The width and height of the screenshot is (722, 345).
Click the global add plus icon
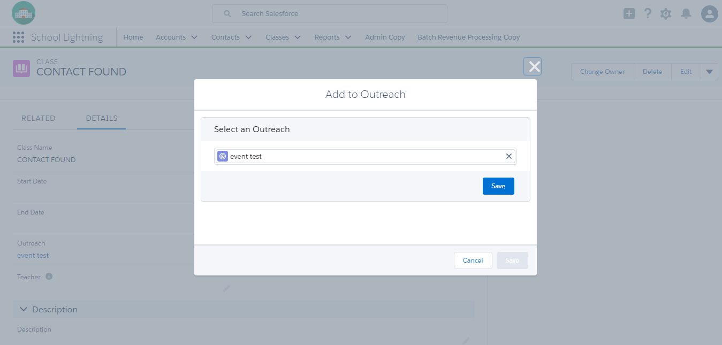pyautogui.click(x=629, y=14)
